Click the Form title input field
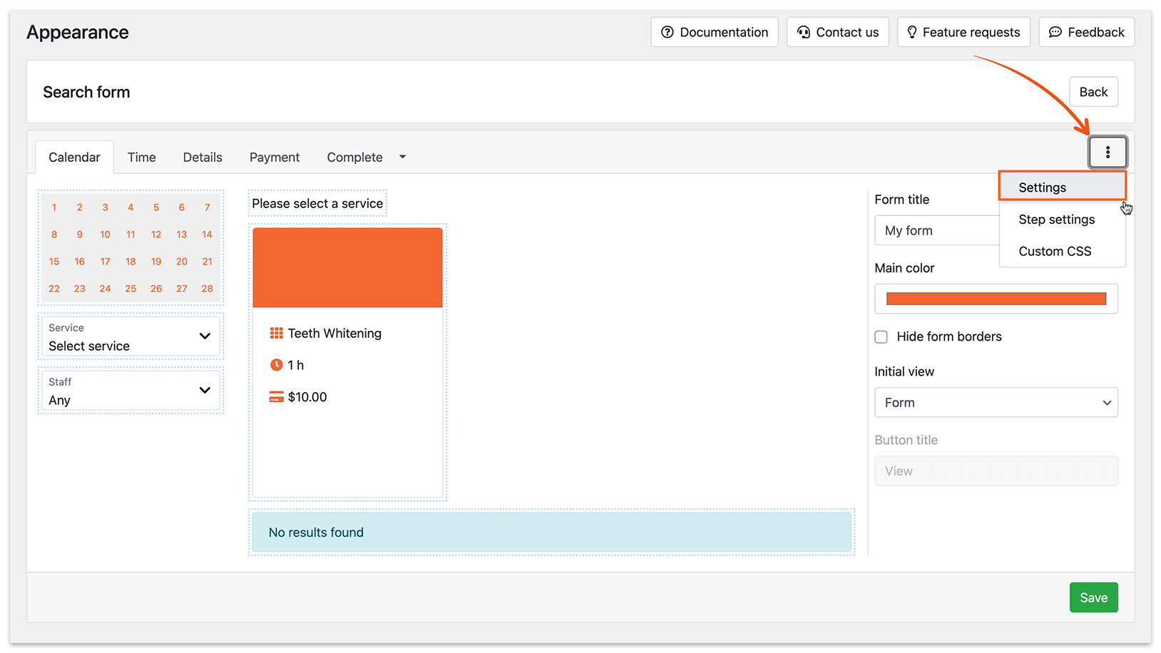 point(937,230)
